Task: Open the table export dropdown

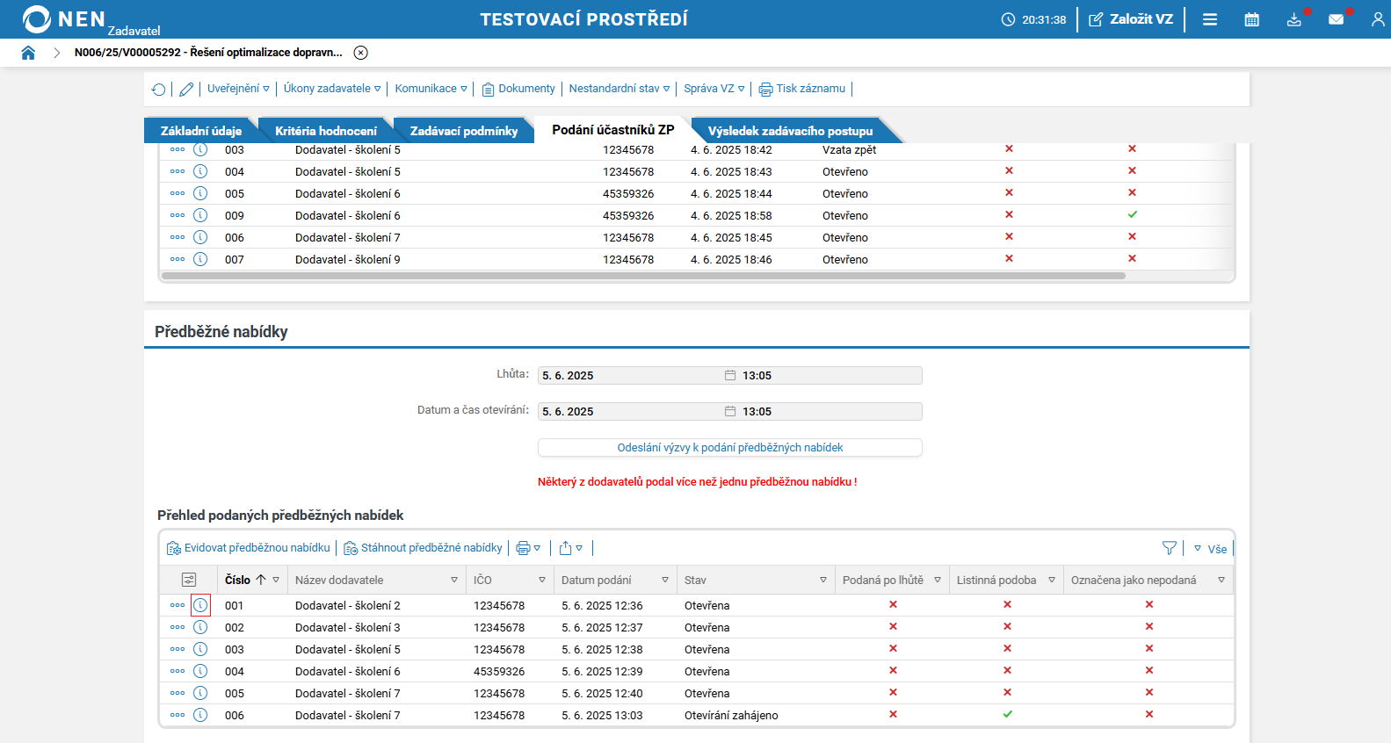Action: point(571,548)
